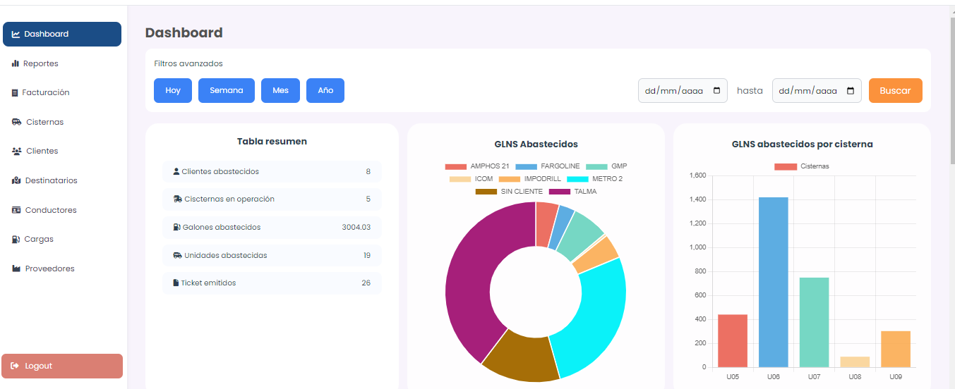Image resolution: width=955 pixels, height=389 pixels.
Task: Click the Clientes people icon in sidebar
Action: pos(16,152)
